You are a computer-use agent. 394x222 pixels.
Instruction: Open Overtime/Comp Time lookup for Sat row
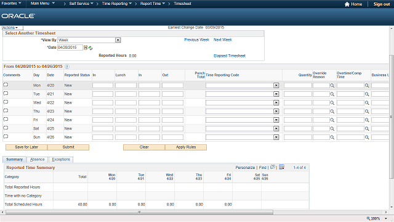pyautogui.click(x=367, y=129)
